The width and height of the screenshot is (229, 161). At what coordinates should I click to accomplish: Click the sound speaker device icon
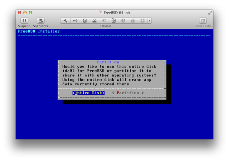pos(104,21)
